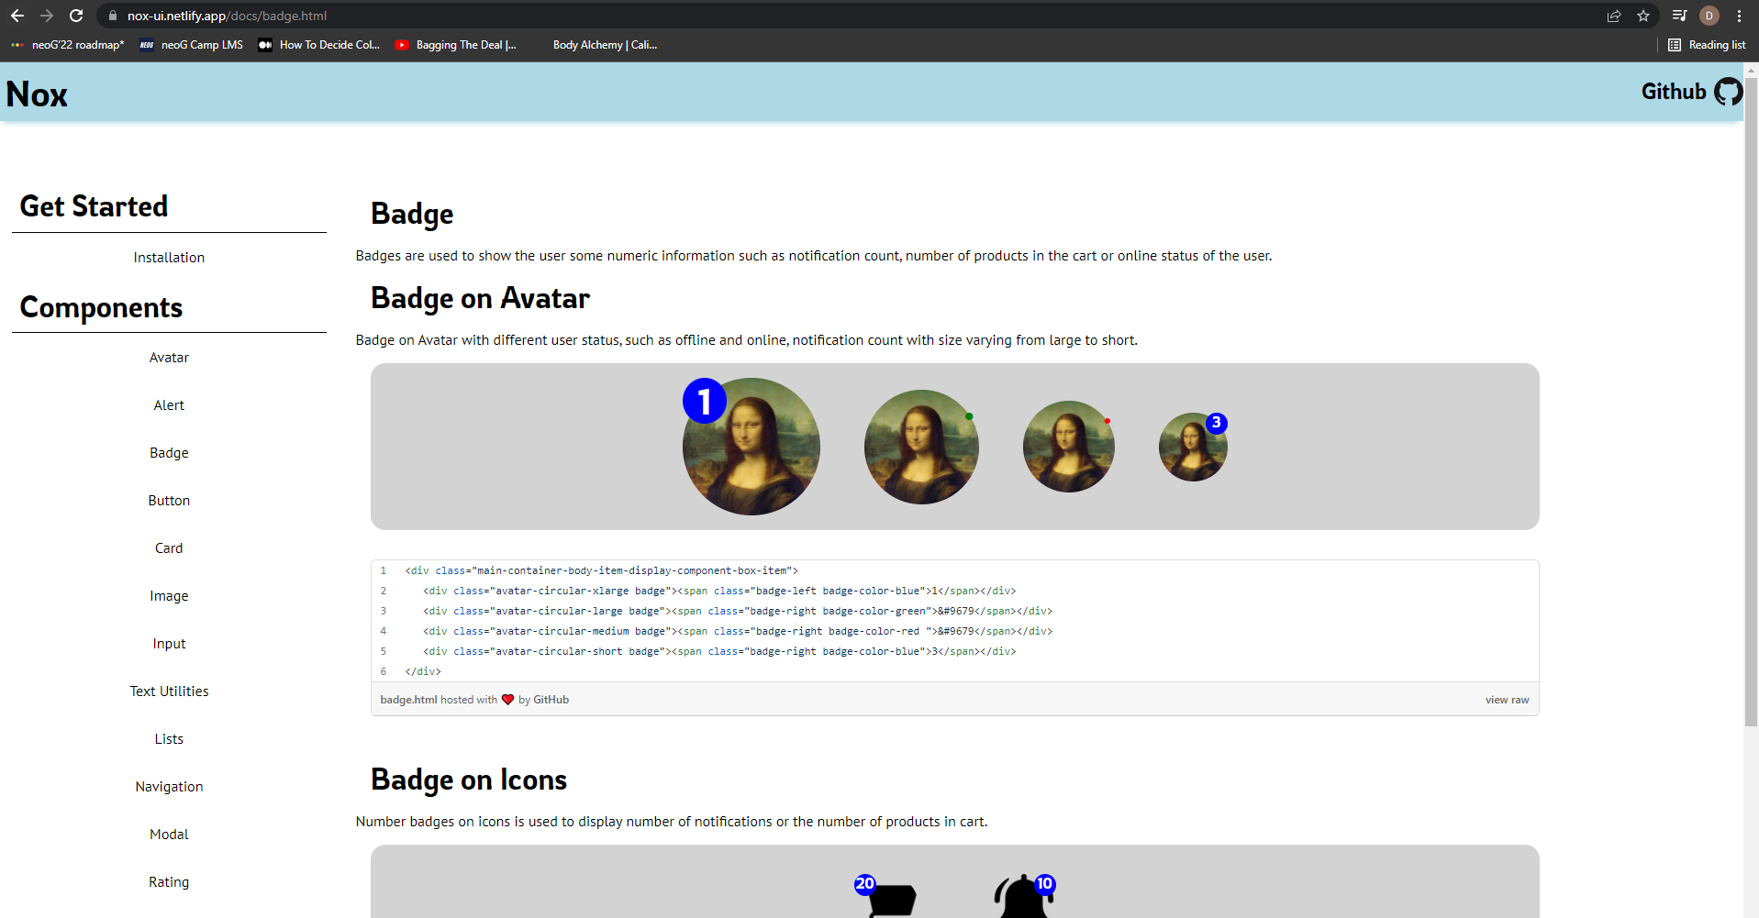Click the site lock icon in address bar
1759x918 pixels.
click(x=113, y=16)
